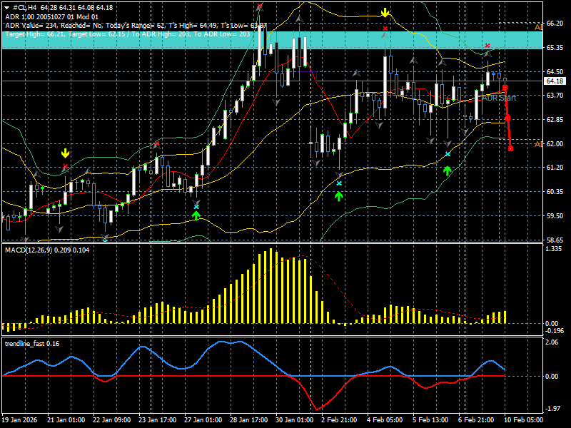Select red cross under the 4 Feb yellow arrow
Image resolution: width=571 pixels, height=428 pixels.
(x=385, y=29)
